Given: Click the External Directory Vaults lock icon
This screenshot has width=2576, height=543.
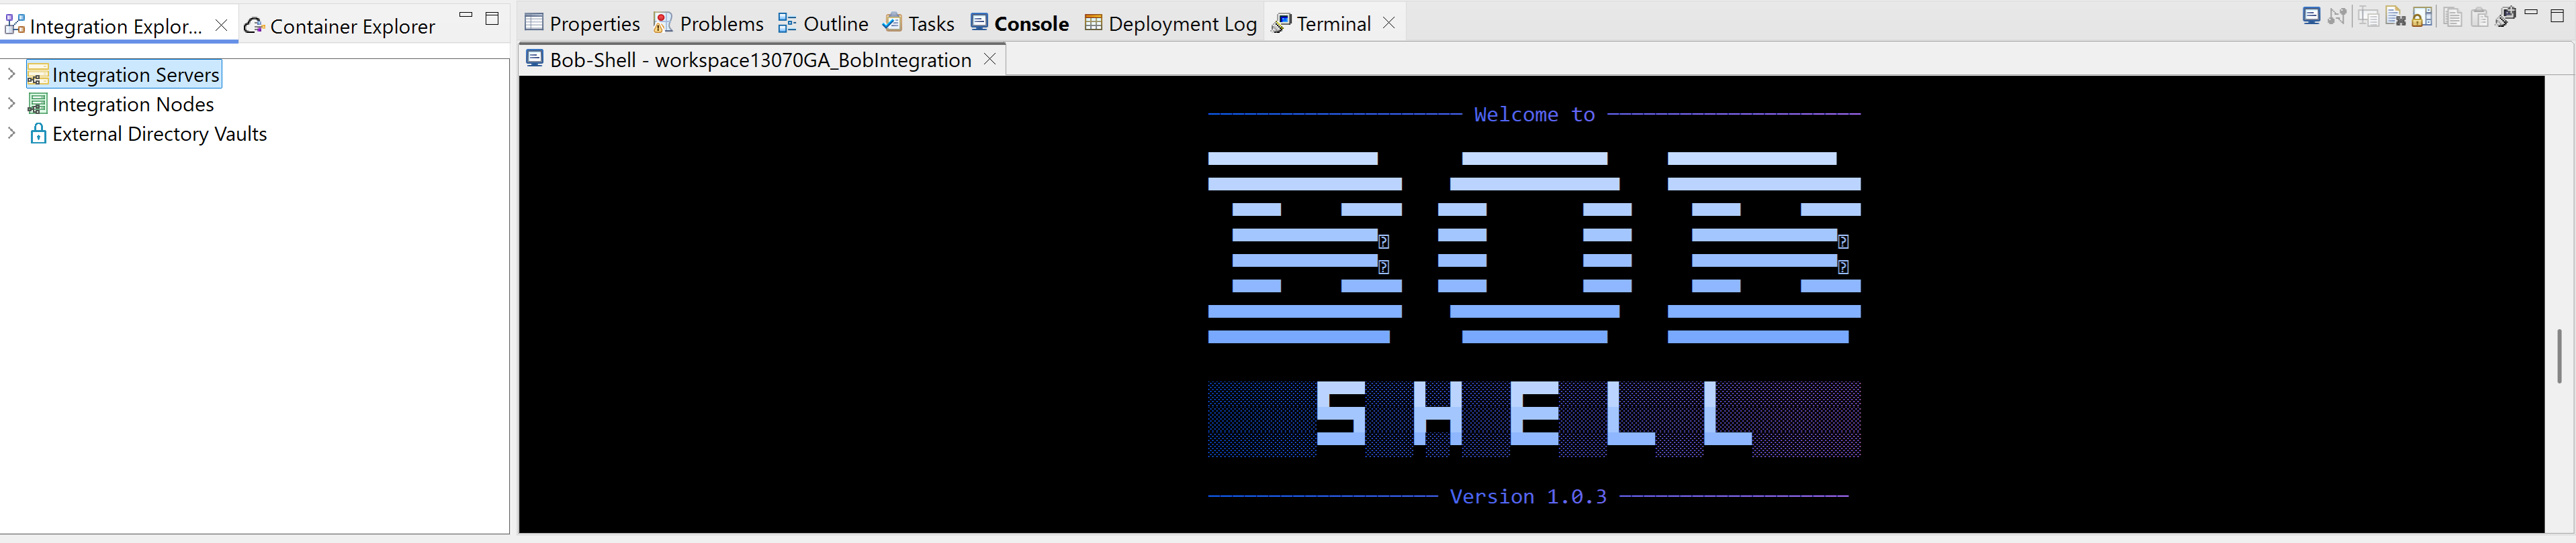Looking at the screenshot, I should tap(38, 134).
